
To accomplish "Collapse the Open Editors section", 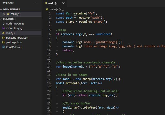I will (x=2, y=9).
